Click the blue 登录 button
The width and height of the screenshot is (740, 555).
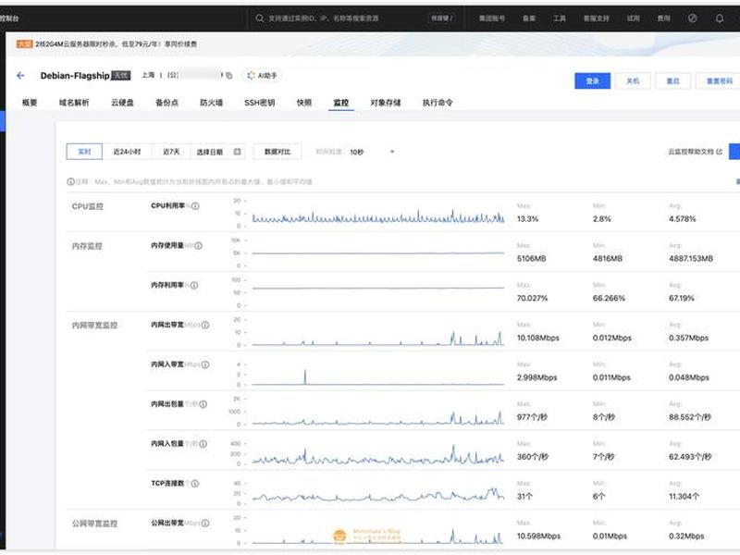592,80
